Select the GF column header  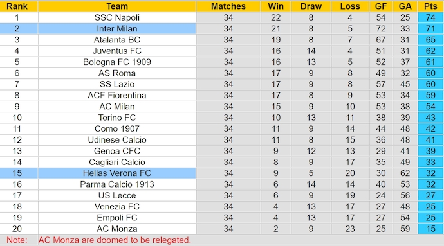(x=381, y=6)
